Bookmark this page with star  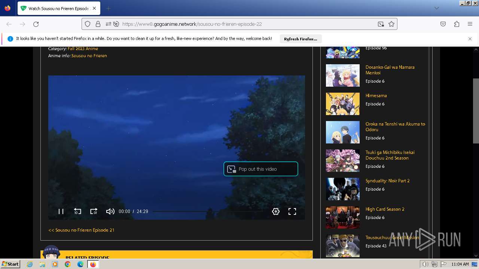391,24
